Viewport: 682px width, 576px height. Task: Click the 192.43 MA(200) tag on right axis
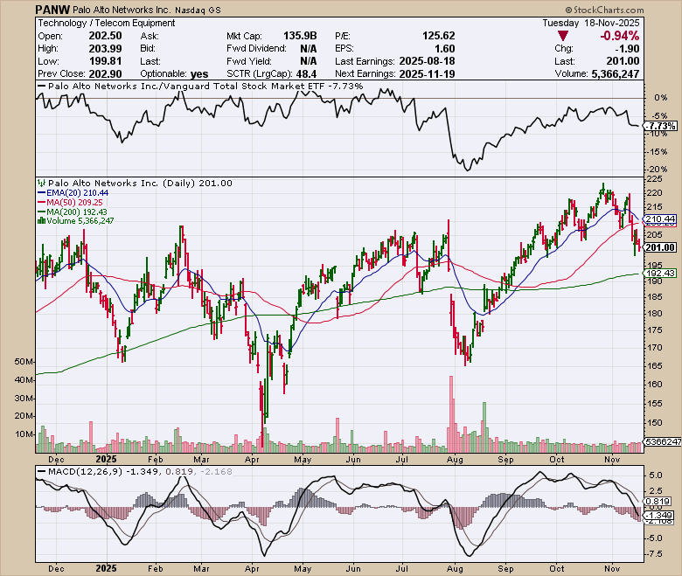tap(661, 274)
